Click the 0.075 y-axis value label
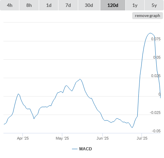Image resolution: width=164 pixels, height=158 pixels. tap(156, 39)
